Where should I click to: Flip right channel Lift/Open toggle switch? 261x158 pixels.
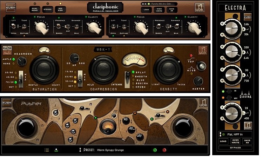click(113, 26)
